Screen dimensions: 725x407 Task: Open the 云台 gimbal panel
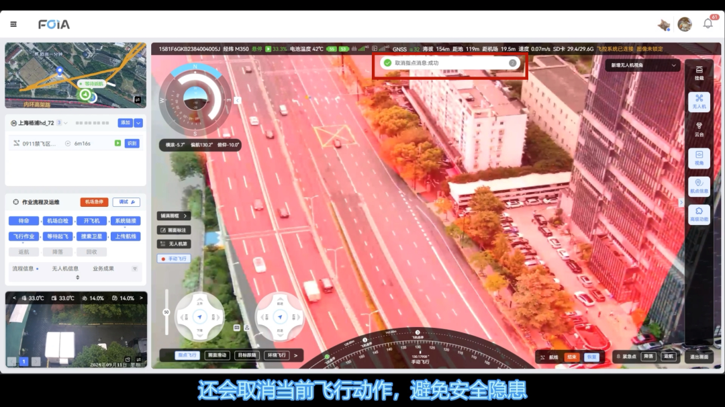pos(699,129)
